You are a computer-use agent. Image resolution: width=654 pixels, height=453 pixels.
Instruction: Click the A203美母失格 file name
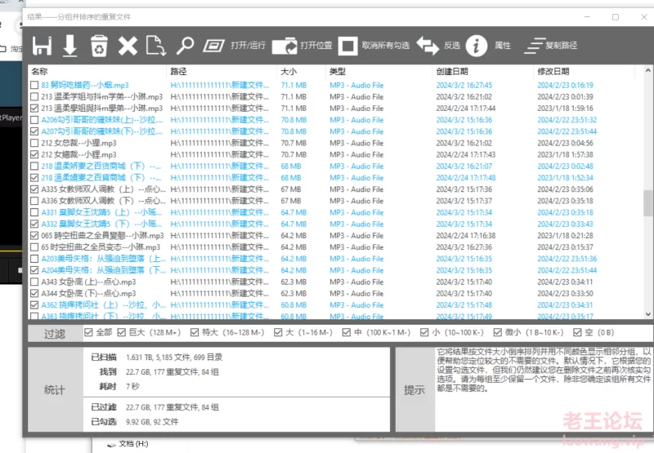point(103,259)
